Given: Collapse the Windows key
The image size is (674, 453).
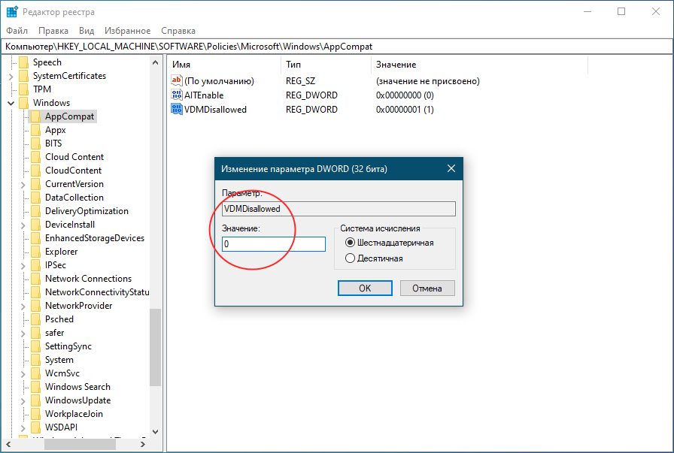Looking at the screenshot, I should [x=11, y=103].
